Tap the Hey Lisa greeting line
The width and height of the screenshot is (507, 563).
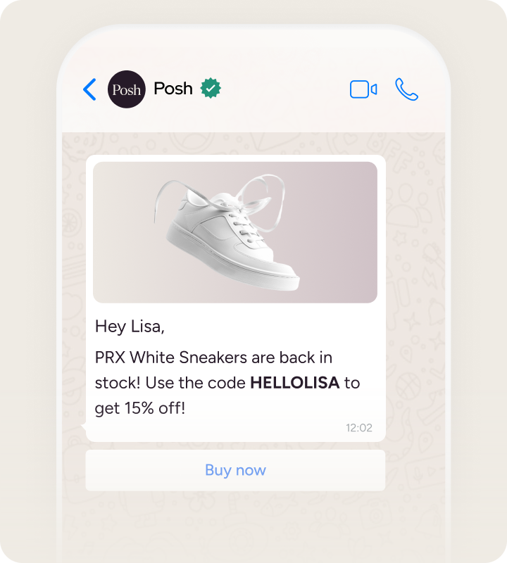coord(130,327)
